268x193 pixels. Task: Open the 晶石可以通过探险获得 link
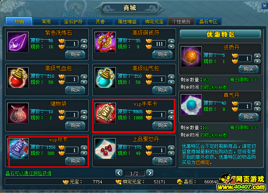pyautogui.click(x=29, y=173)
